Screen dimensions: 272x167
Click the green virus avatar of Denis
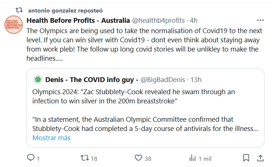click(37, 79)
